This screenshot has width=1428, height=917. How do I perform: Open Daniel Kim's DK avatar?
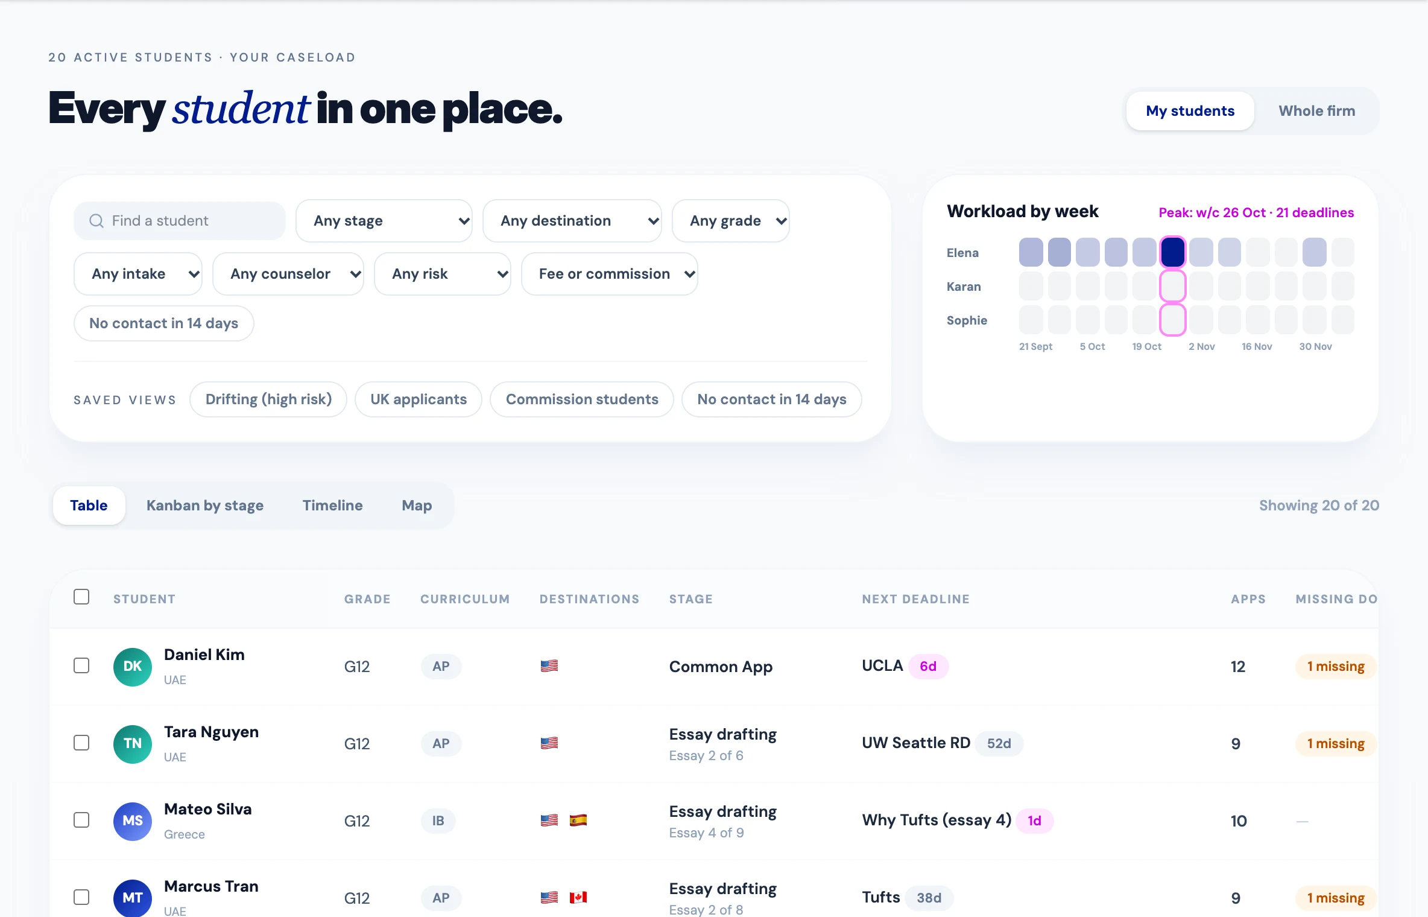pyautogui.click(x=133, y=667)
